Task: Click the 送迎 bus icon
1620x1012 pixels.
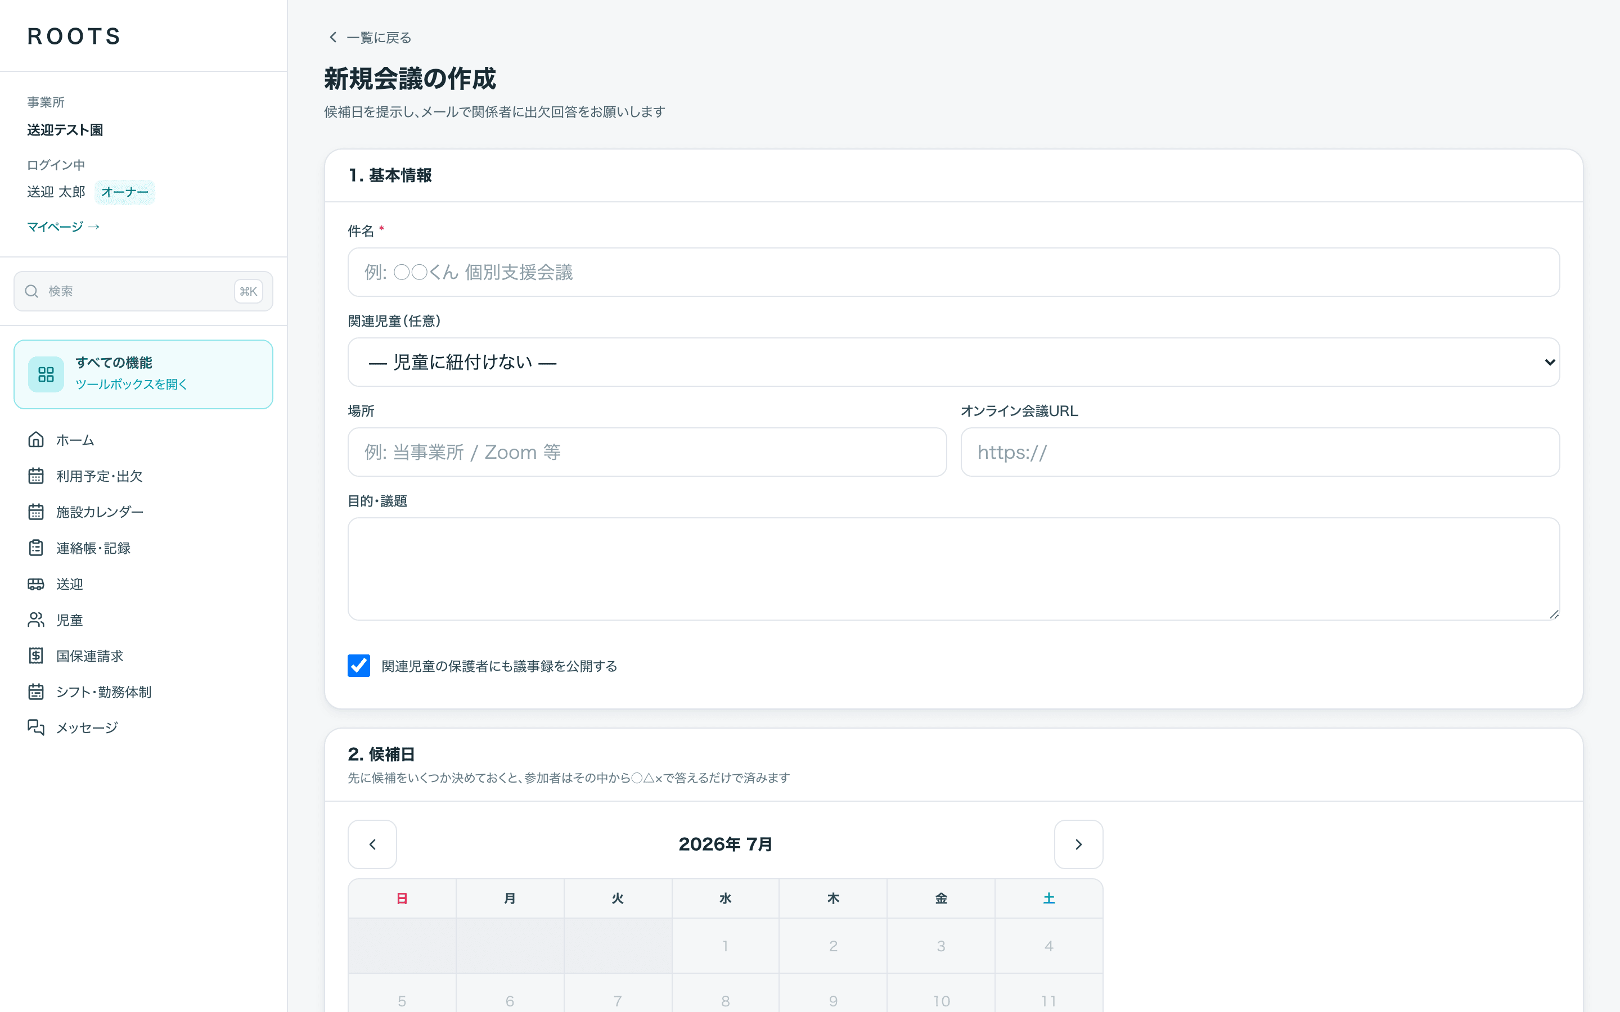Action: click(36, 584)
